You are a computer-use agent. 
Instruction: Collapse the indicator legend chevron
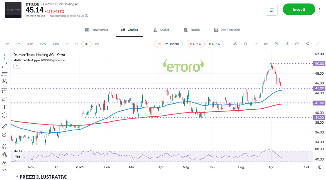[17, 66]
